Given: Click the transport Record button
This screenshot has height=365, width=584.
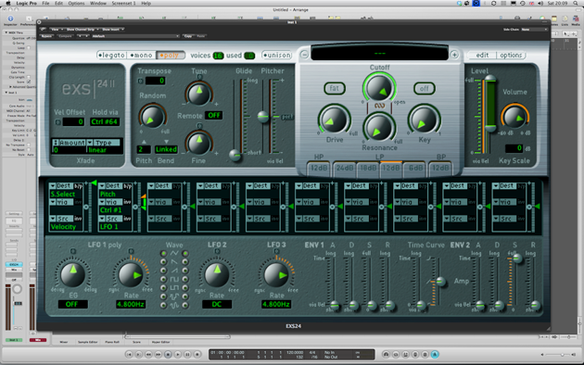Looking at the screenshot, I should pos(197,354).
